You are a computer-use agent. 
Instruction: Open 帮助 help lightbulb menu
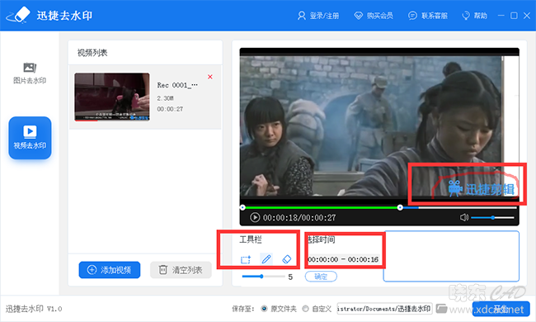pyautogui.click(x=474, y=16)
